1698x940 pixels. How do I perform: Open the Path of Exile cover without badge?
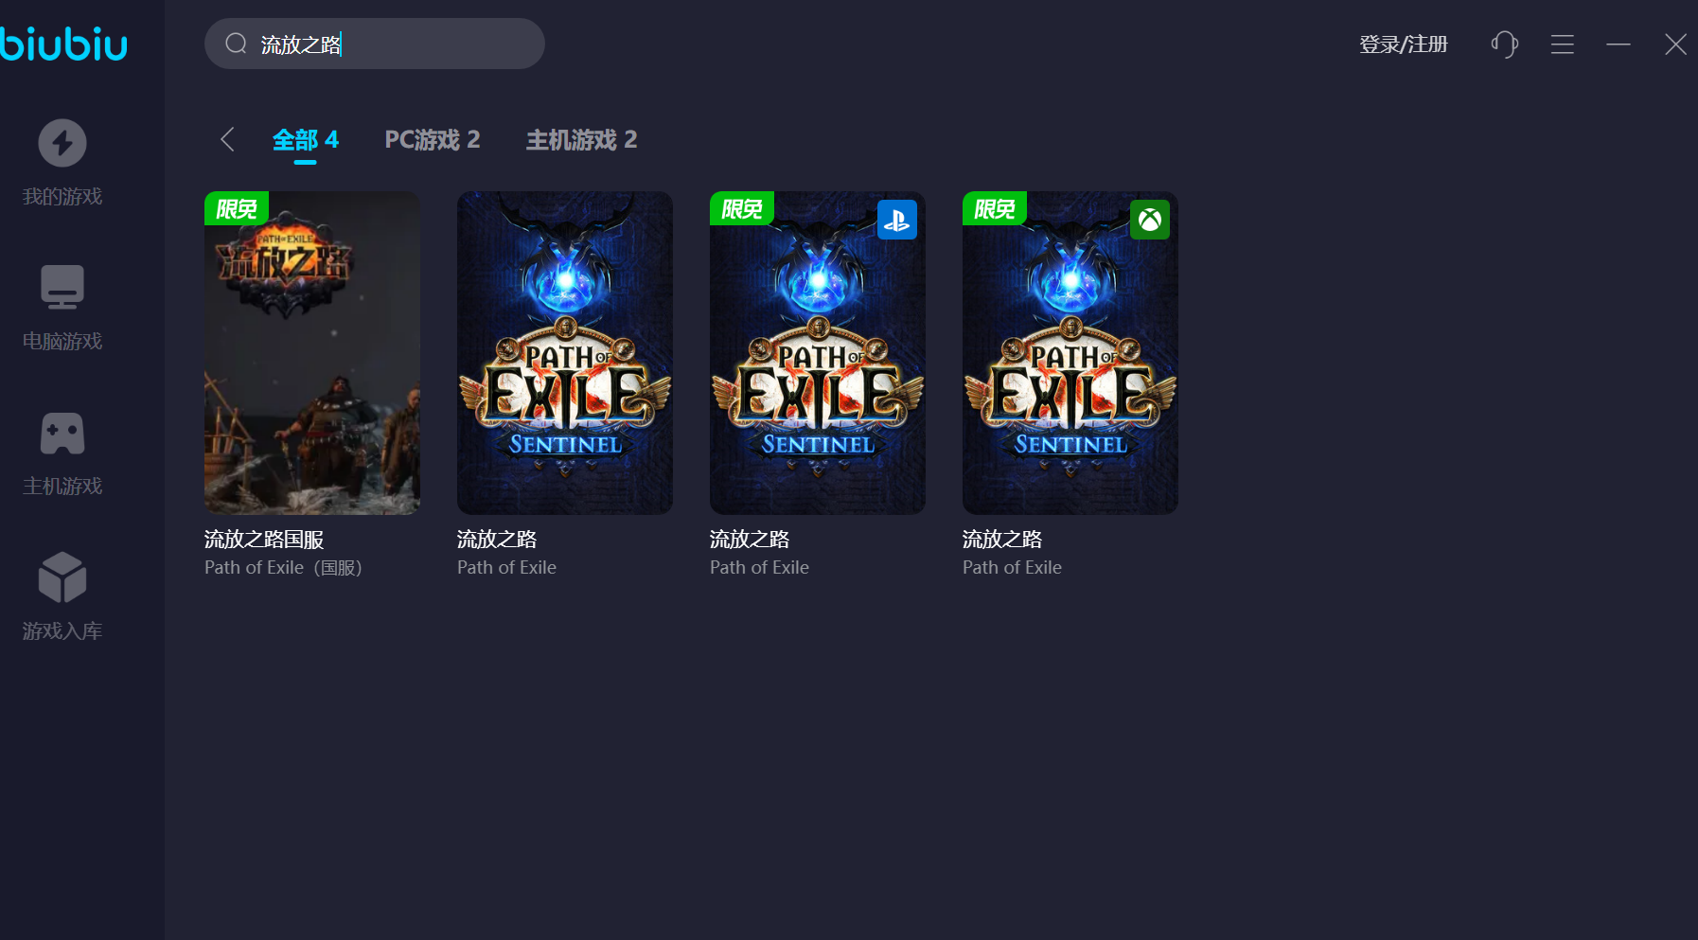565,353
